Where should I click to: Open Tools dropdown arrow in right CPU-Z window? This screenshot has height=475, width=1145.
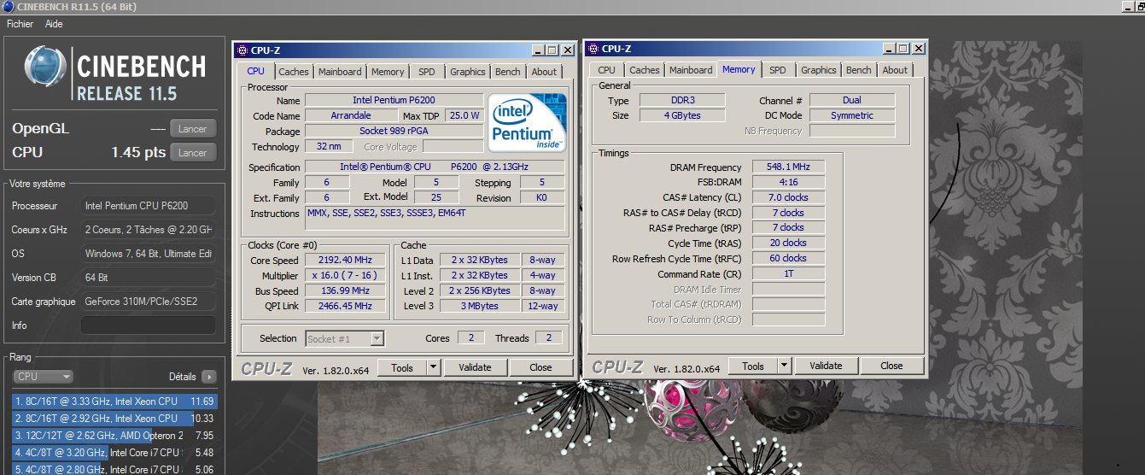click(784, 366)
